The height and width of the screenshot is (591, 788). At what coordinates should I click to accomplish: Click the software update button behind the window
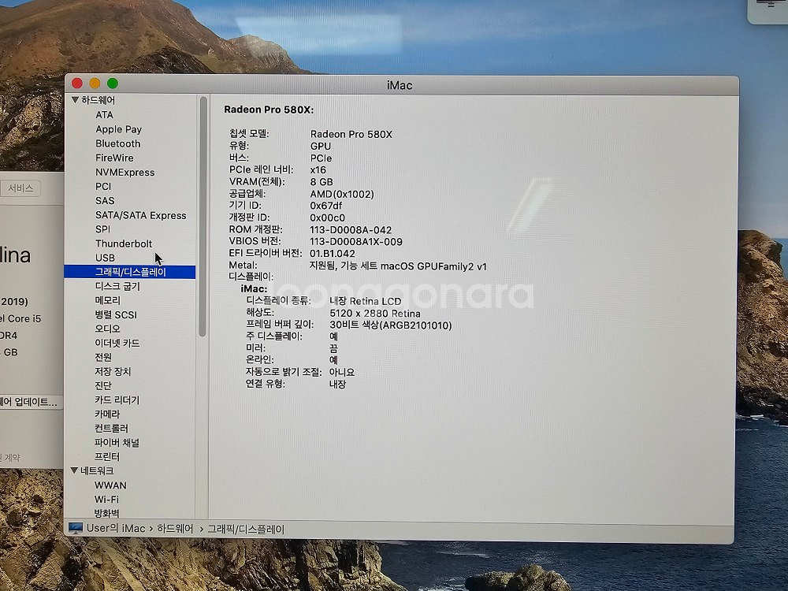coord(30,402)
